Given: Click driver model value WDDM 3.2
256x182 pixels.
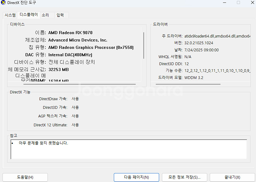Looking at the screenshot, I should [194, 78].
